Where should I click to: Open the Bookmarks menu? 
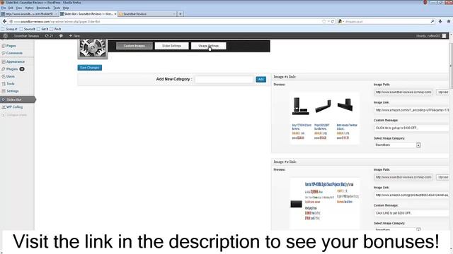point(43,8)
